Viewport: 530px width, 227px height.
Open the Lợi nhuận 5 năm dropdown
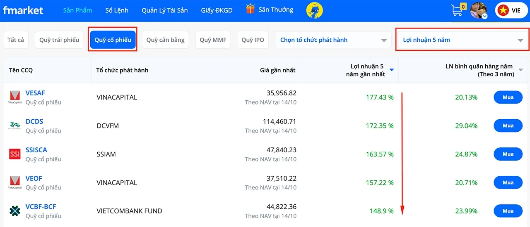pyautogui.click(x=462, y=40)
